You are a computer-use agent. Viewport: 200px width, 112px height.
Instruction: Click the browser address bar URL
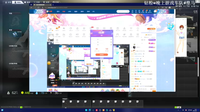click(x=56, y=7)
